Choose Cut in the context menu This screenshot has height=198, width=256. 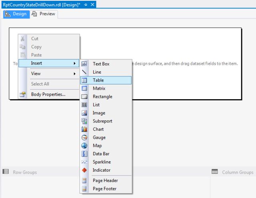coord(49,38)
